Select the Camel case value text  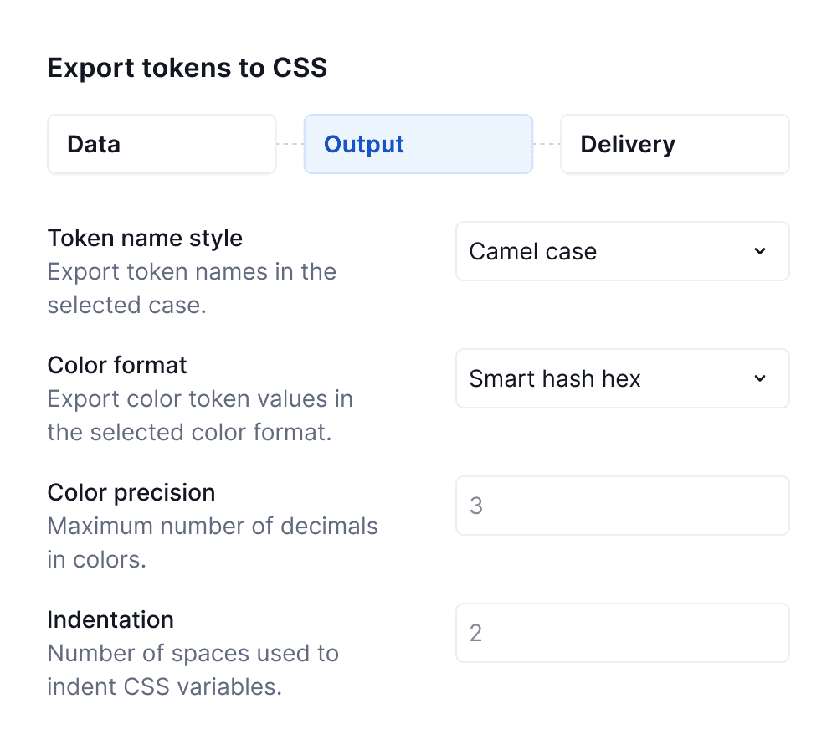click(533, 251)
